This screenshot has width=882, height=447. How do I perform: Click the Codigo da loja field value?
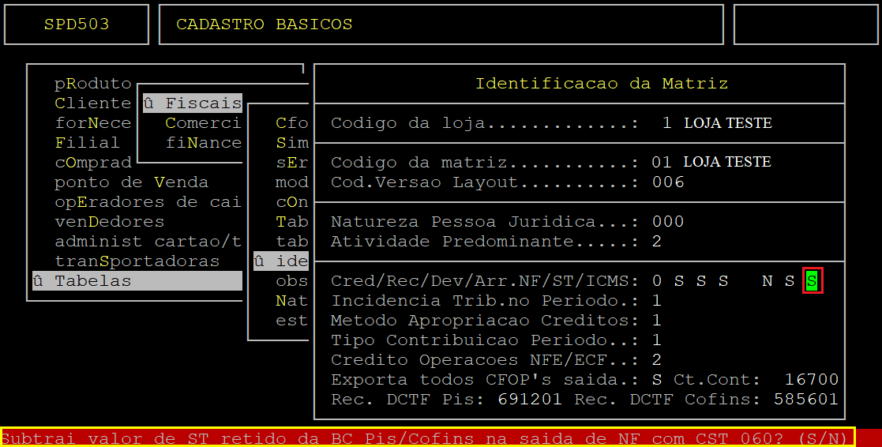[x=667, y=123]
